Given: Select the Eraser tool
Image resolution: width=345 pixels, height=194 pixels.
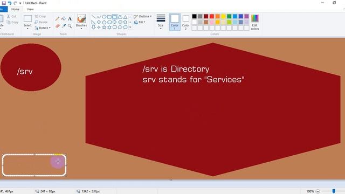Looking at the screenshot, I should (58, 26).
